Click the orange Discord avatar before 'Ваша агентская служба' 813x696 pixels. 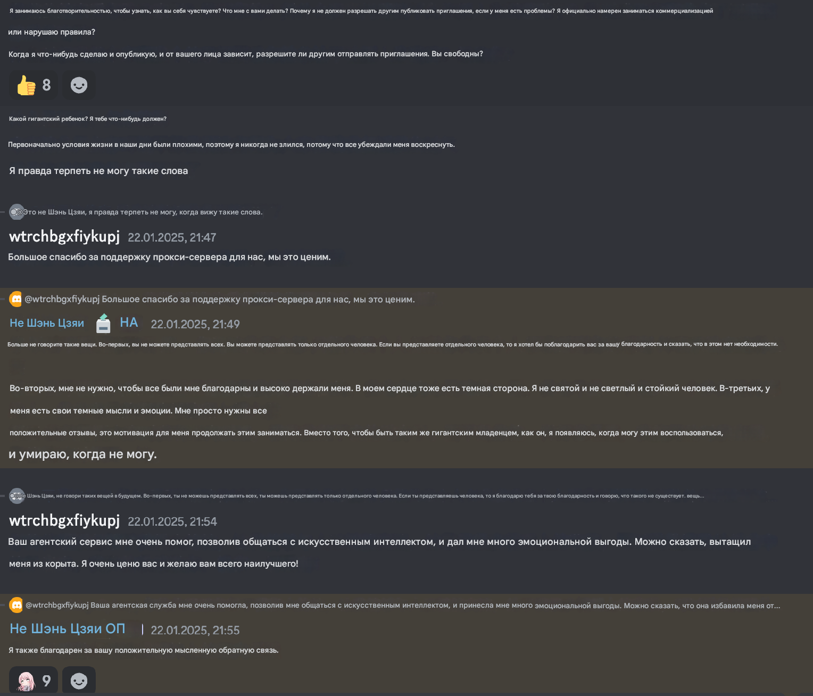point(16,605)
